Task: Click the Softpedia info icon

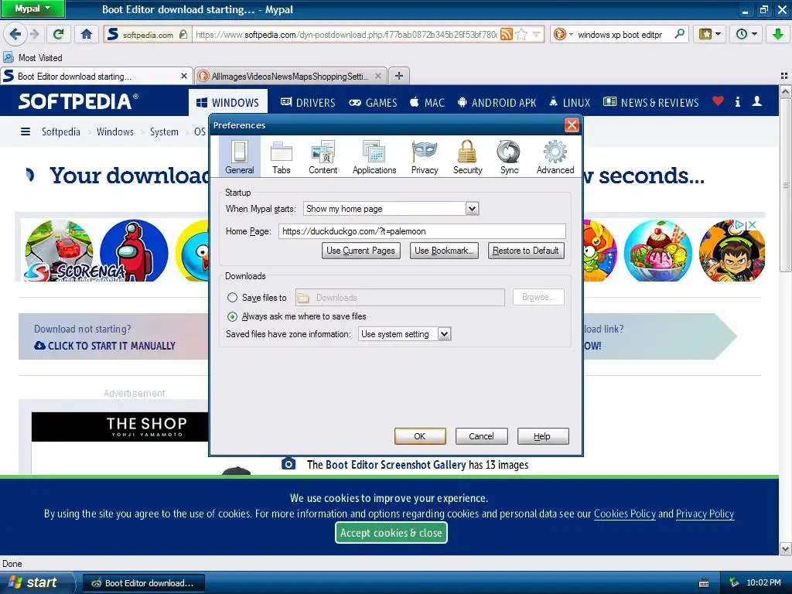Action: tap(738, 101)
